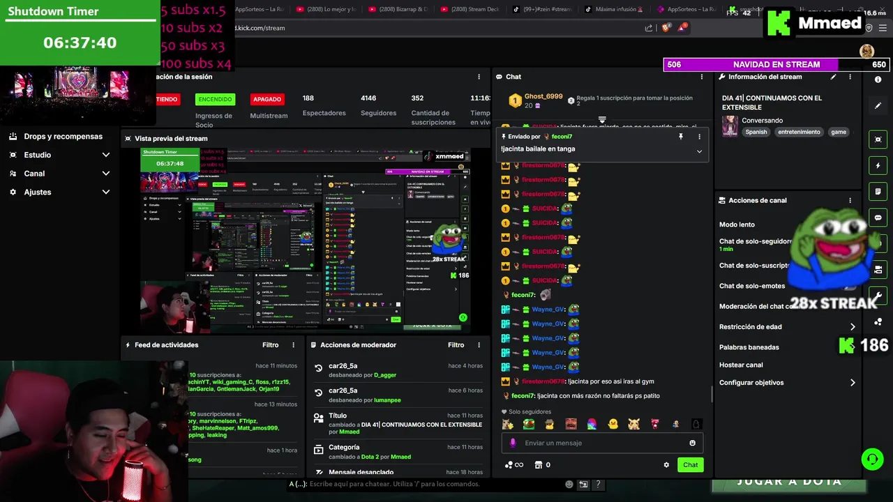The height and width of the screenshot is (502, 893).
Task: Click the info icon in the right sidebar
Action: point(878,79)
